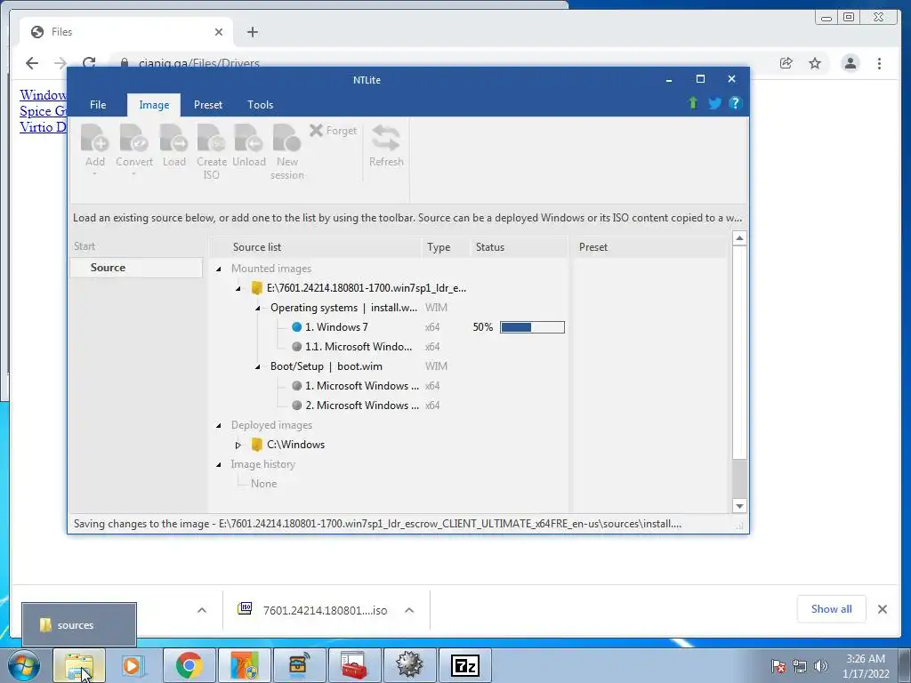The width and height of the screenshot is (911, 683).
Task: Reload the page in Chrome
Action: 89,63
